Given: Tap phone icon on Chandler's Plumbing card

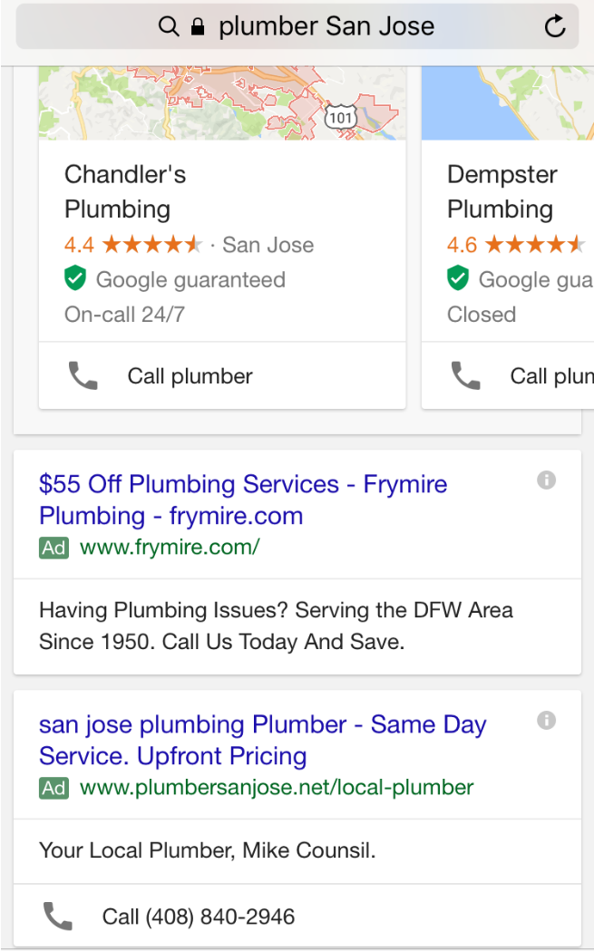Looking at the screenshot, I should point(83,375).
